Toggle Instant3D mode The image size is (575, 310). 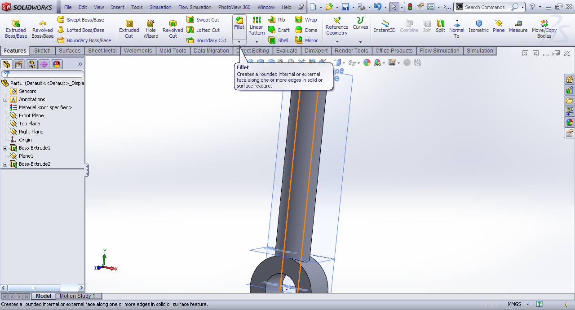point(385,26)
